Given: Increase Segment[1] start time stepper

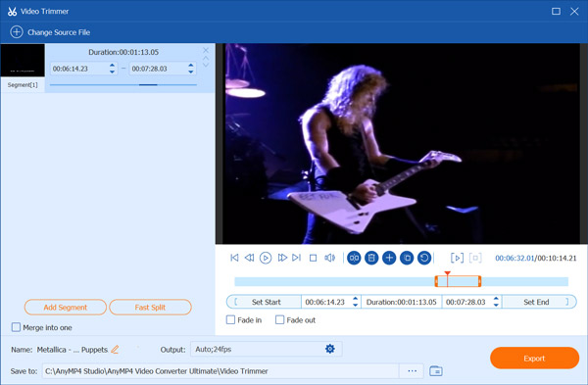Looking at the screenshot, I should coord(112,66).
